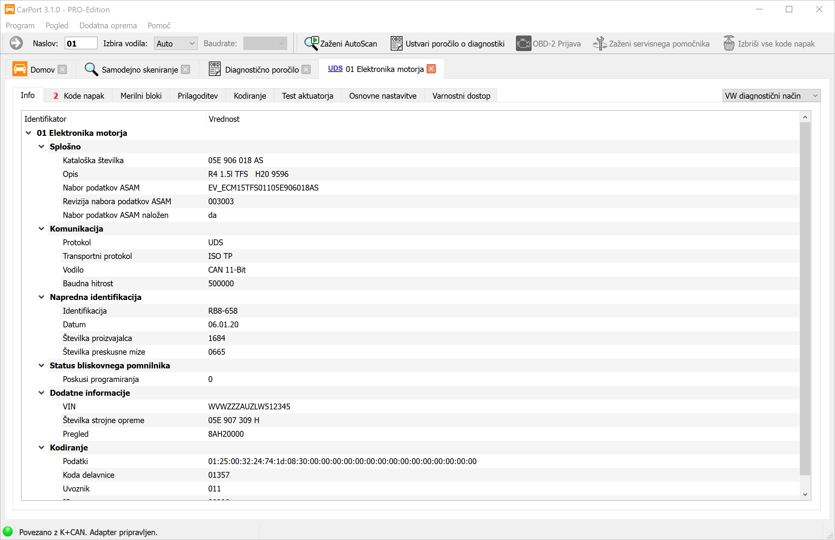The height and width of the screenshot is (540, 835).
Task: Open the VW diagnostični način dropdown
Action: (x=771, y=96)
